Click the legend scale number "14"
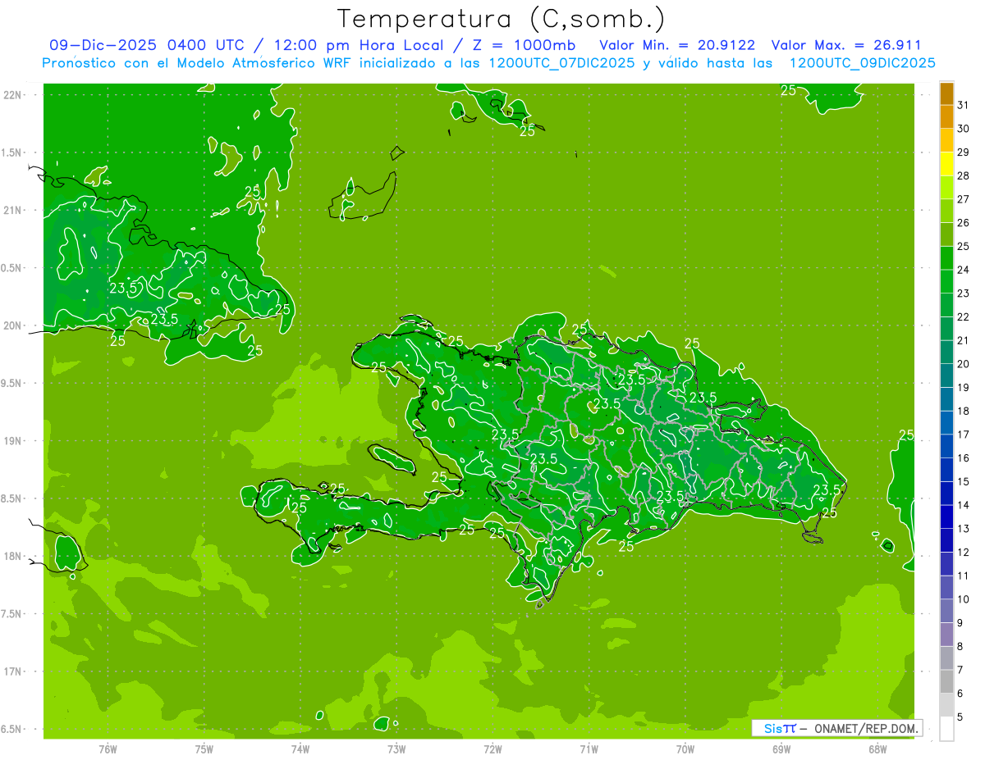This screenshot has height=760, width=985. (x=964, y=505)
